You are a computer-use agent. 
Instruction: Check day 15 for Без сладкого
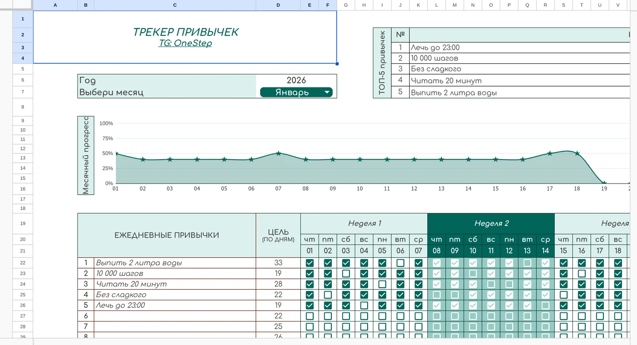[564, 295]
